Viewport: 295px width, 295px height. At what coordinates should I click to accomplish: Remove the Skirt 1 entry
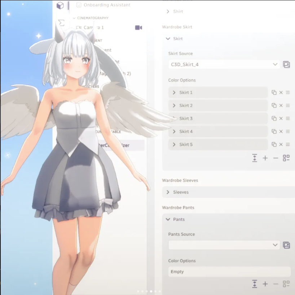(x=281, y=92)
